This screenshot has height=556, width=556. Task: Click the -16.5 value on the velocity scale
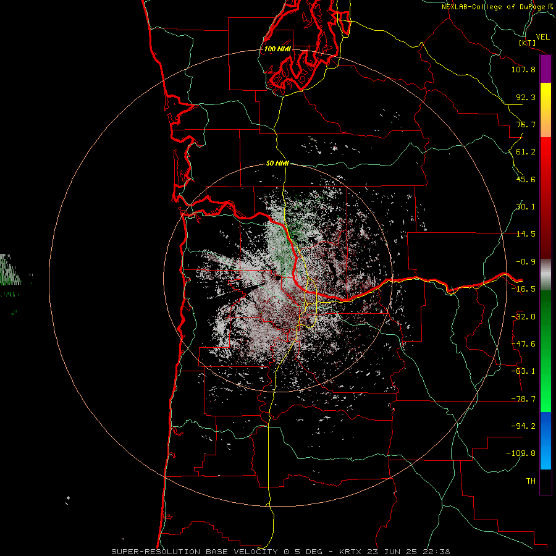coord(523,289)
